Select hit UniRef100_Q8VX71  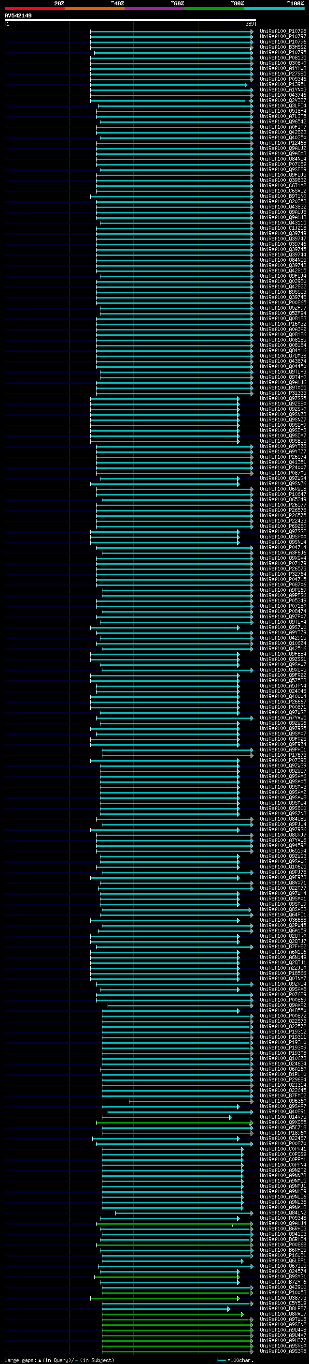tap(282, 883)
